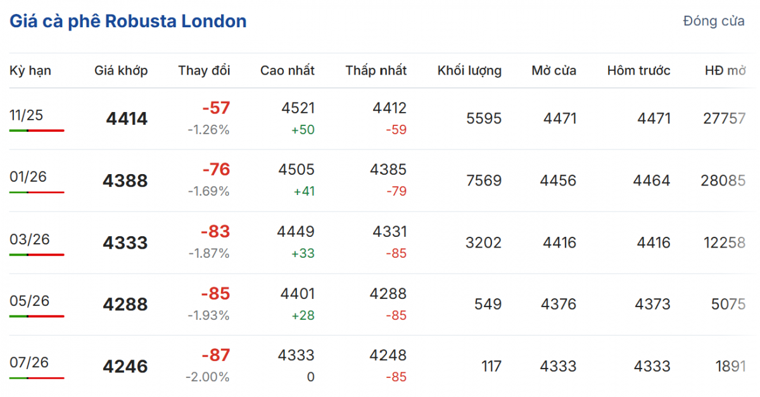
Task: Choose the 05/26 contract term
Action: click(x=29, y=300)
